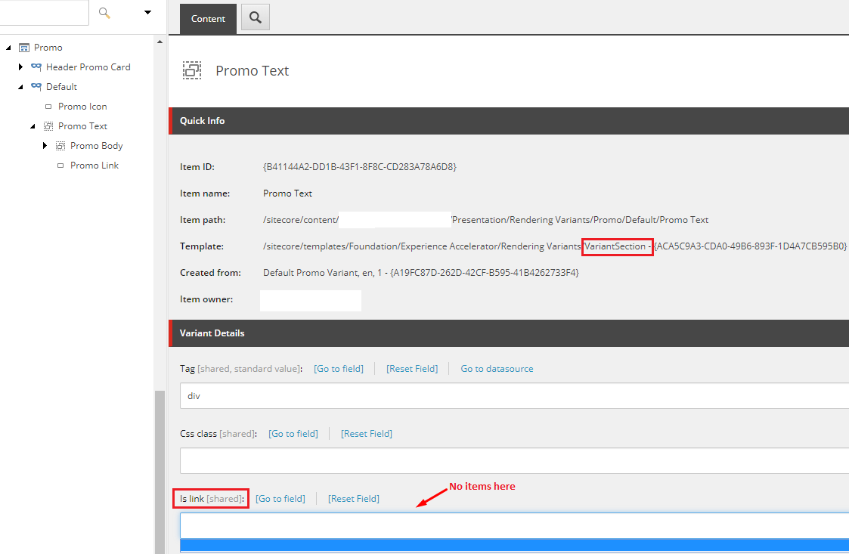Screen dimensions: 849x554
Task: Open search using the magnifier icon above tree
Action: point(103,13)
